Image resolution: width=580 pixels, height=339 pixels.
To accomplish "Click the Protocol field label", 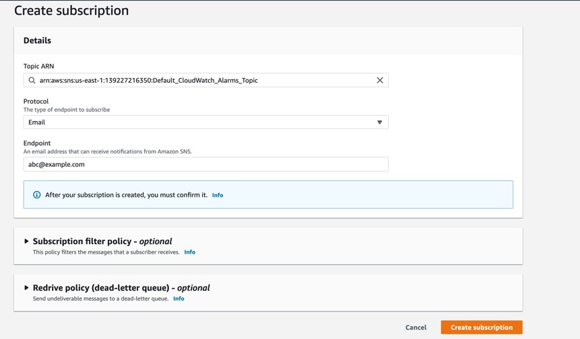I will 36,101.
